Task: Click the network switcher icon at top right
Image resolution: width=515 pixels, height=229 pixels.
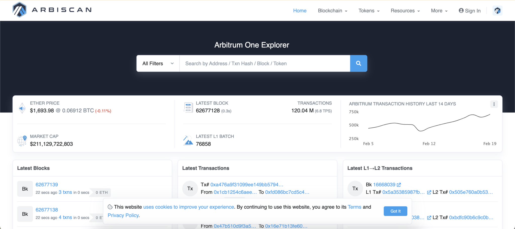Action: tap(497, 11)
